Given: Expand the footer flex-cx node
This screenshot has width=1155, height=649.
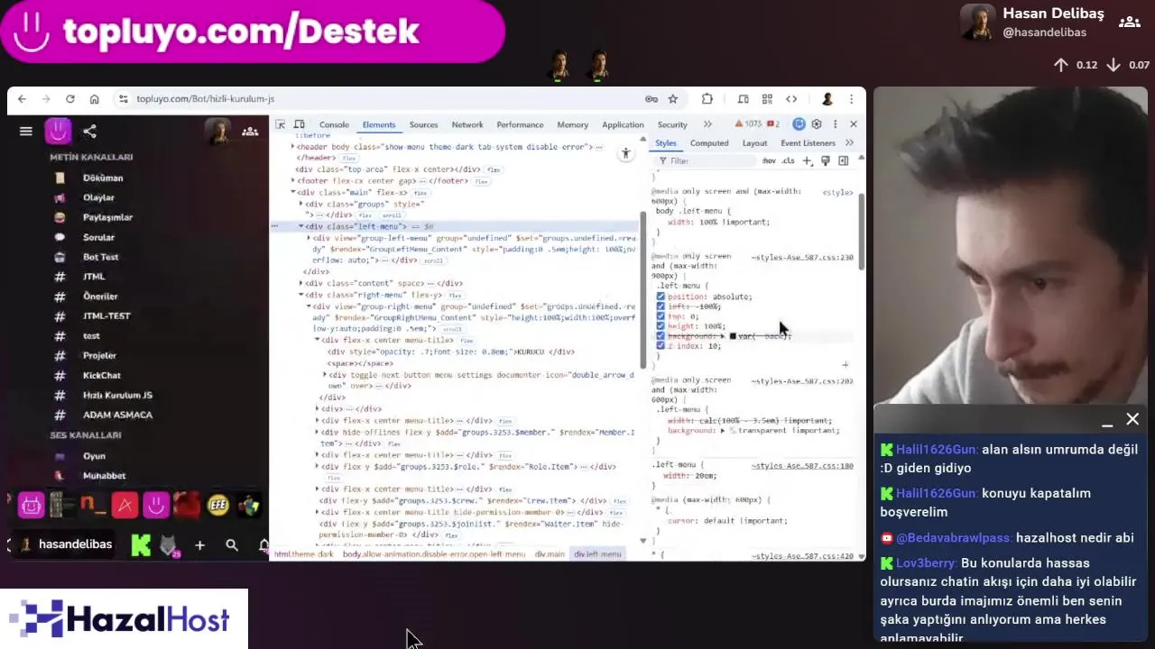Looking at the screenshot, I should tap(293, 180).
